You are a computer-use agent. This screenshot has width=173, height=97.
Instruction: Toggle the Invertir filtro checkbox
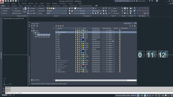(x=32, y=80)
